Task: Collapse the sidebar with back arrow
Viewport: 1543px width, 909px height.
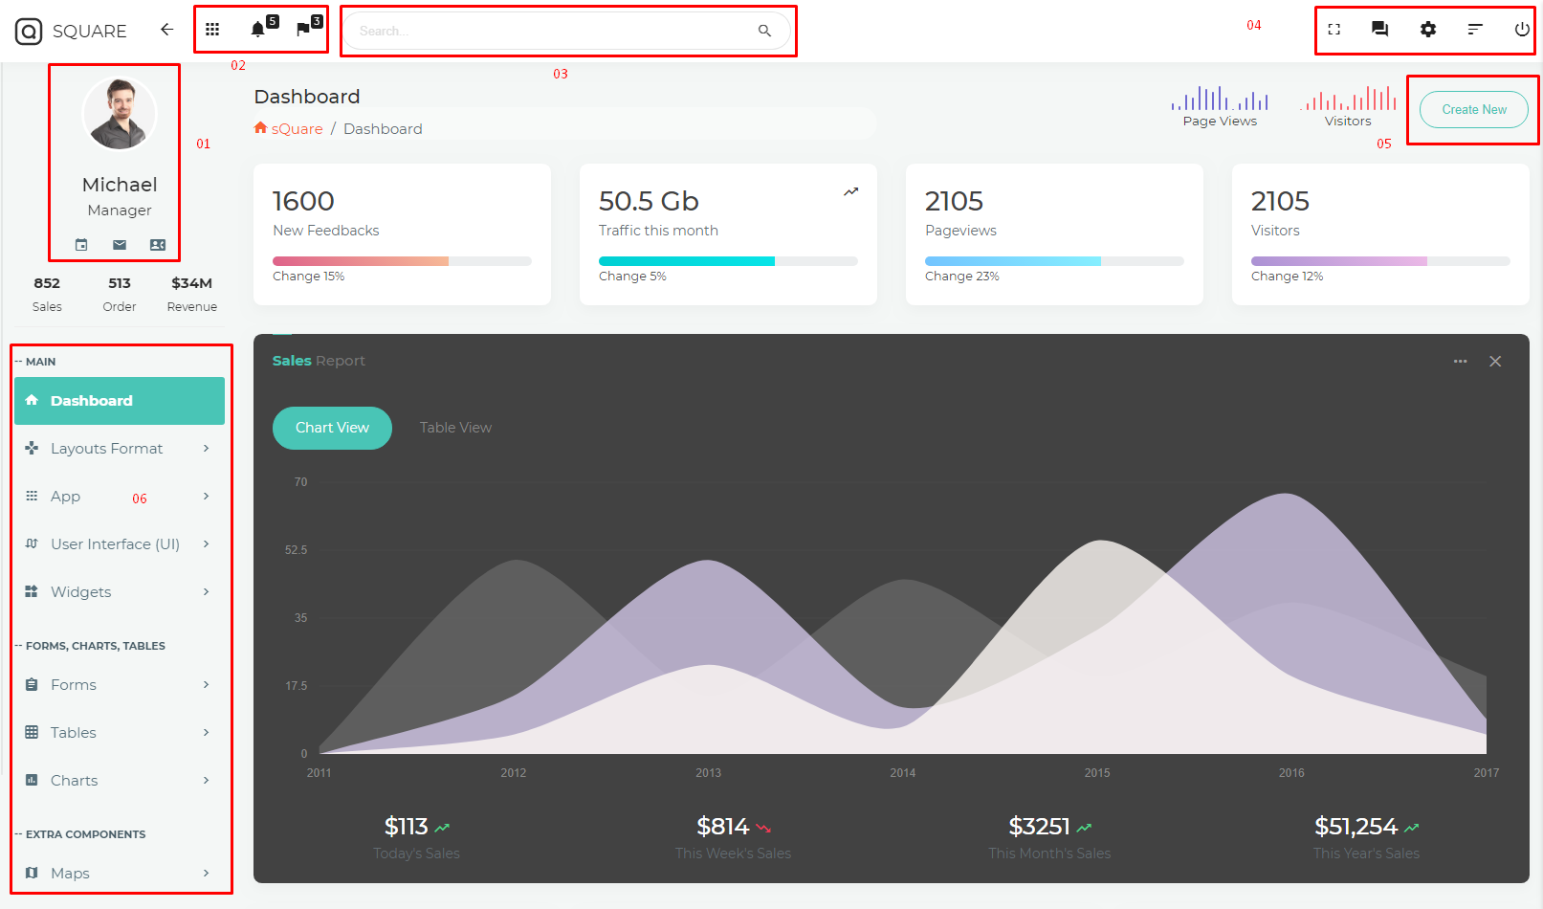Action: tap(166, 30)
